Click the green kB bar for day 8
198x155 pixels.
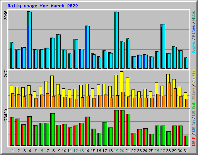pos(53,129)
